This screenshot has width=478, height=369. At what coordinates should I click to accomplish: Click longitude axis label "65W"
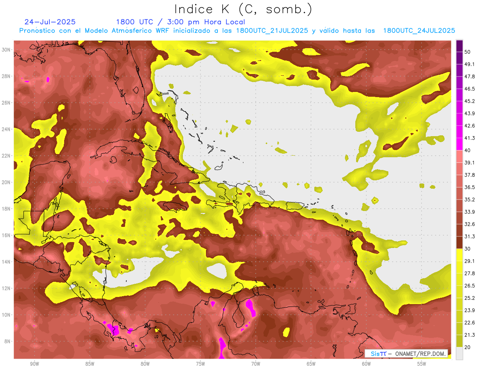pos(311,364)
